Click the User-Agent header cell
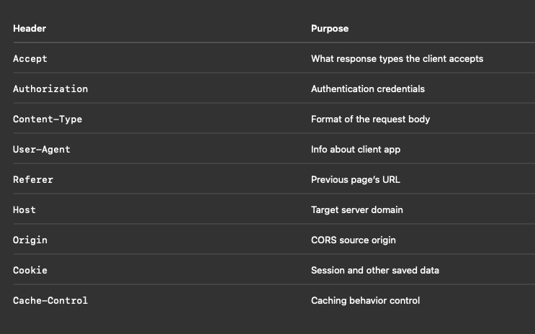The width and height of the screenshot is (535, 334). 42,149
